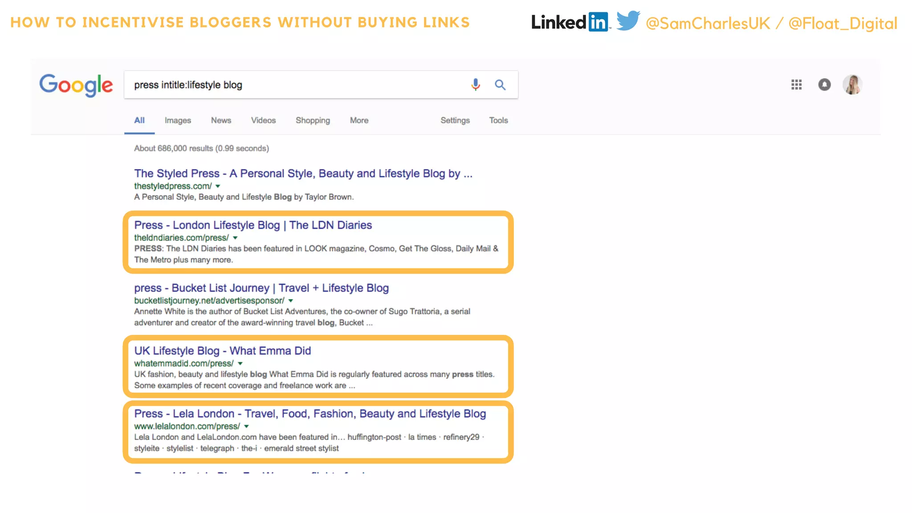
Task: Expand dropdown next to theldndiaries.com/press/
Action: tap(235, 238)
